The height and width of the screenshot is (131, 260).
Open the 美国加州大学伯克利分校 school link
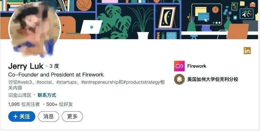point(213,79)
